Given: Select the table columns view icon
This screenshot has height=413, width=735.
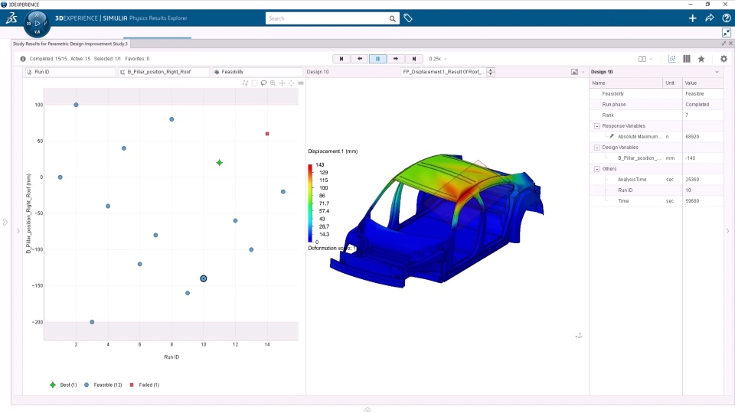Looking at the screenshot, I should coord(686,59).
